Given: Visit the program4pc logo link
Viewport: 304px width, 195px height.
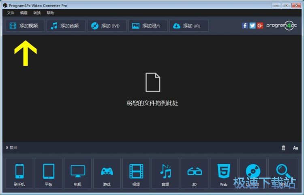Looking at the screenshot, I should coord(282,26).
